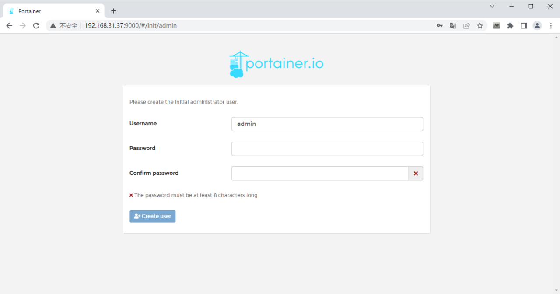Open the chevron dropdown near window controls
Screen dimensions: 560x294
[492, 6]
